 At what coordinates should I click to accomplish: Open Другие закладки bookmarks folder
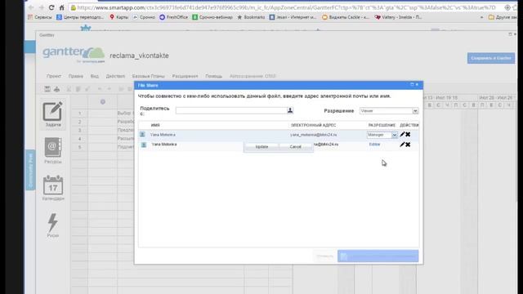coord(503,17)
